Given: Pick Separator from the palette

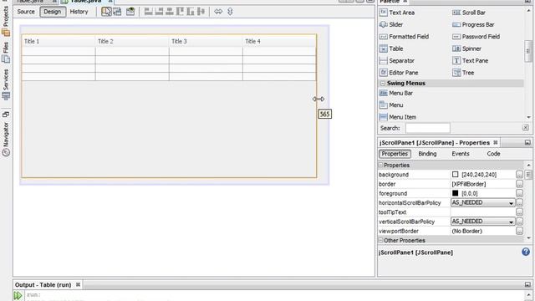Looking at the screenshot, I should (397, 61).
